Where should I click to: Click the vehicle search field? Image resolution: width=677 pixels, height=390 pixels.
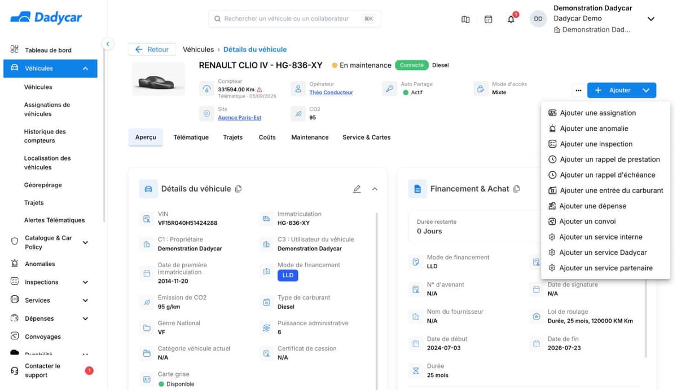[x=294, y=19]
